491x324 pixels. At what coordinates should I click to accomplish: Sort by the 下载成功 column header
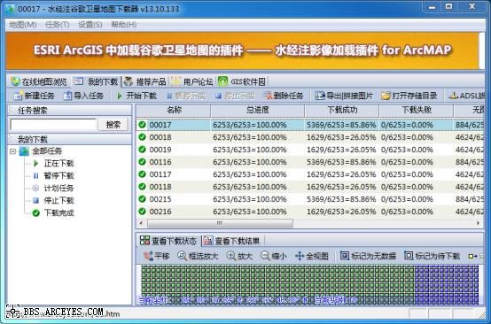(x=341, y=110)
